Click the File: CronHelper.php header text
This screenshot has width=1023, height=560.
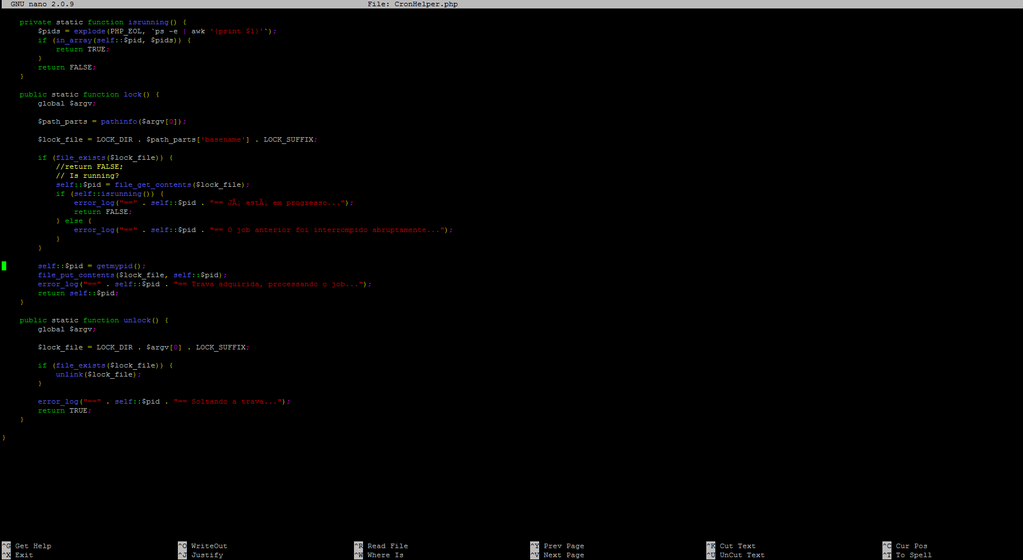(x=413, y=4)
